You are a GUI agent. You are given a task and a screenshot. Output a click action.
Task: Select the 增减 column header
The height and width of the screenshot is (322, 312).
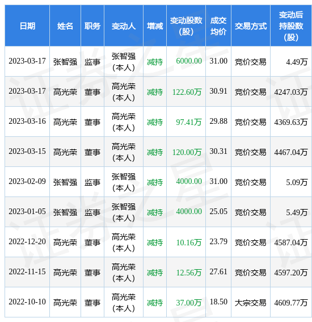pos(155,26)
